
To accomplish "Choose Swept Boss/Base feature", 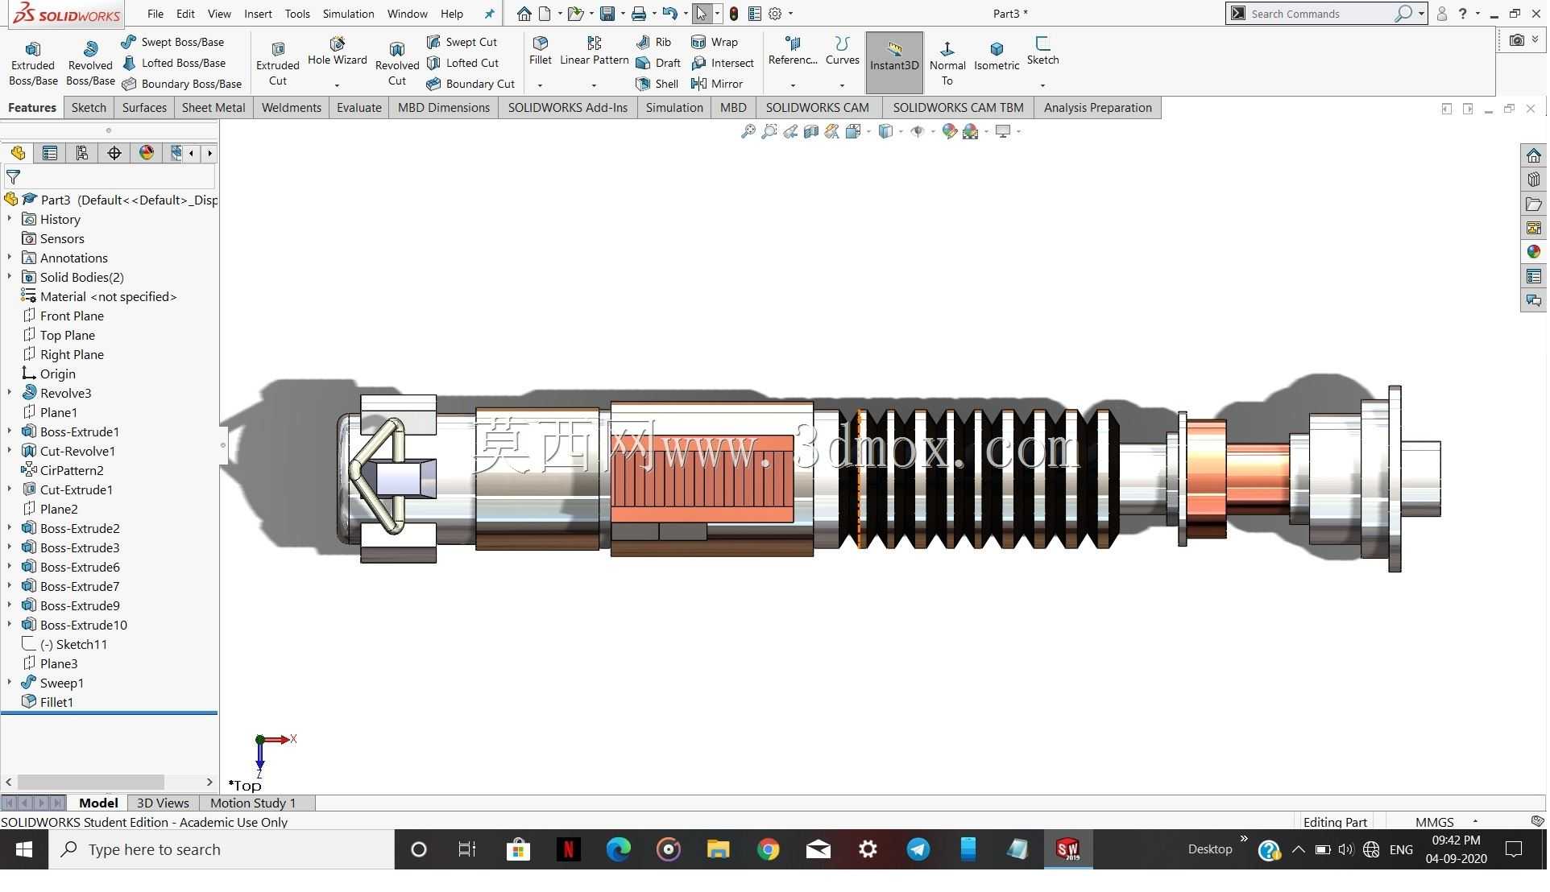I will coord(173,42).
